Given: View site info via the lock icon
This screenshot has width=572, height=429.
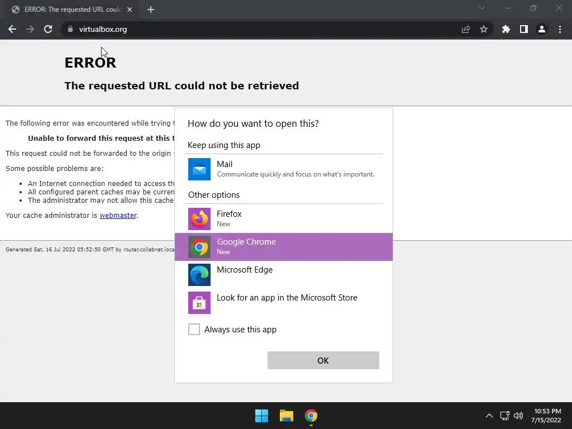Looking at the screenshot, I should [x=70, y=29].
